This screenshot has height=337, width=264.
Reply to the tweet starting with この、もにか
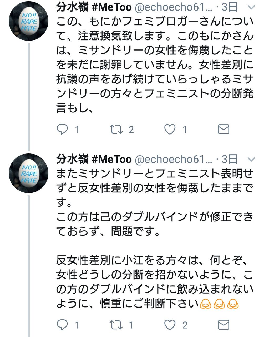[x=62, y=129]
